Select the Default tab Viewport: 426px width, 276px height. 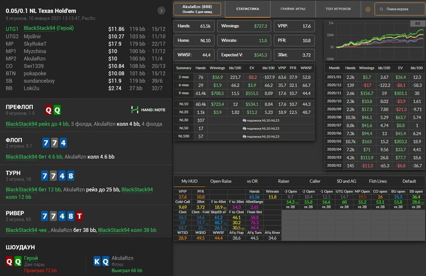pos(409,181)
